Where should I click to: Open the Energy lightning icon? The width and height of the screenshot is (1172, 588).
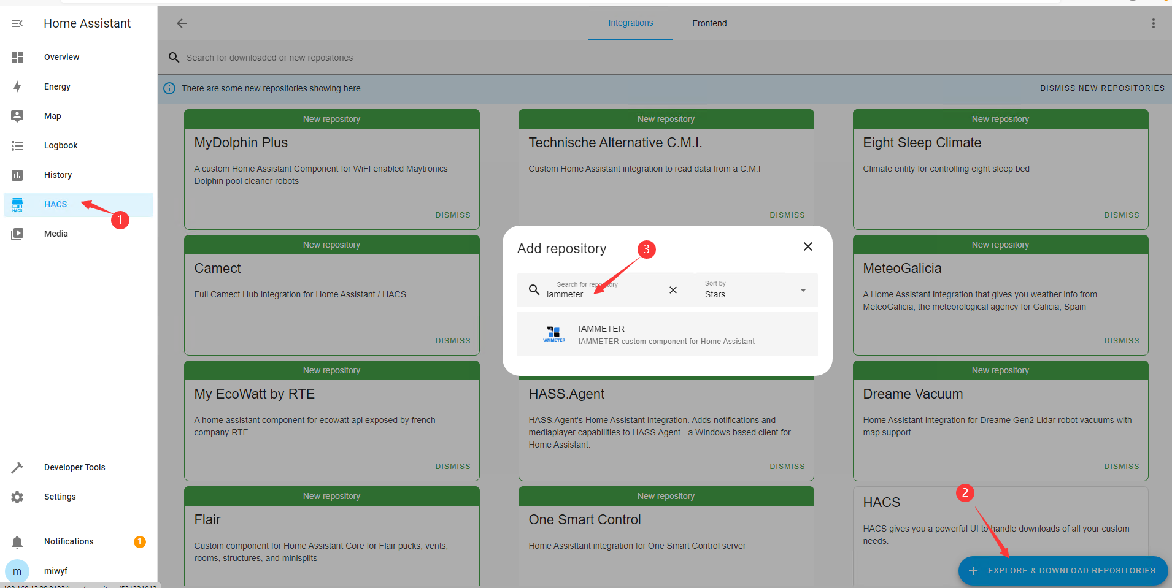(17, 87)
